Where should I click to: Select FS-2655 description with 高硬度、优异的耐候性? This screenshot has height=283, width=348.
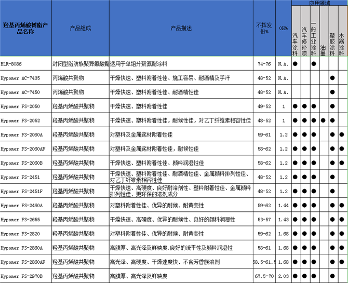pos(181,220)
